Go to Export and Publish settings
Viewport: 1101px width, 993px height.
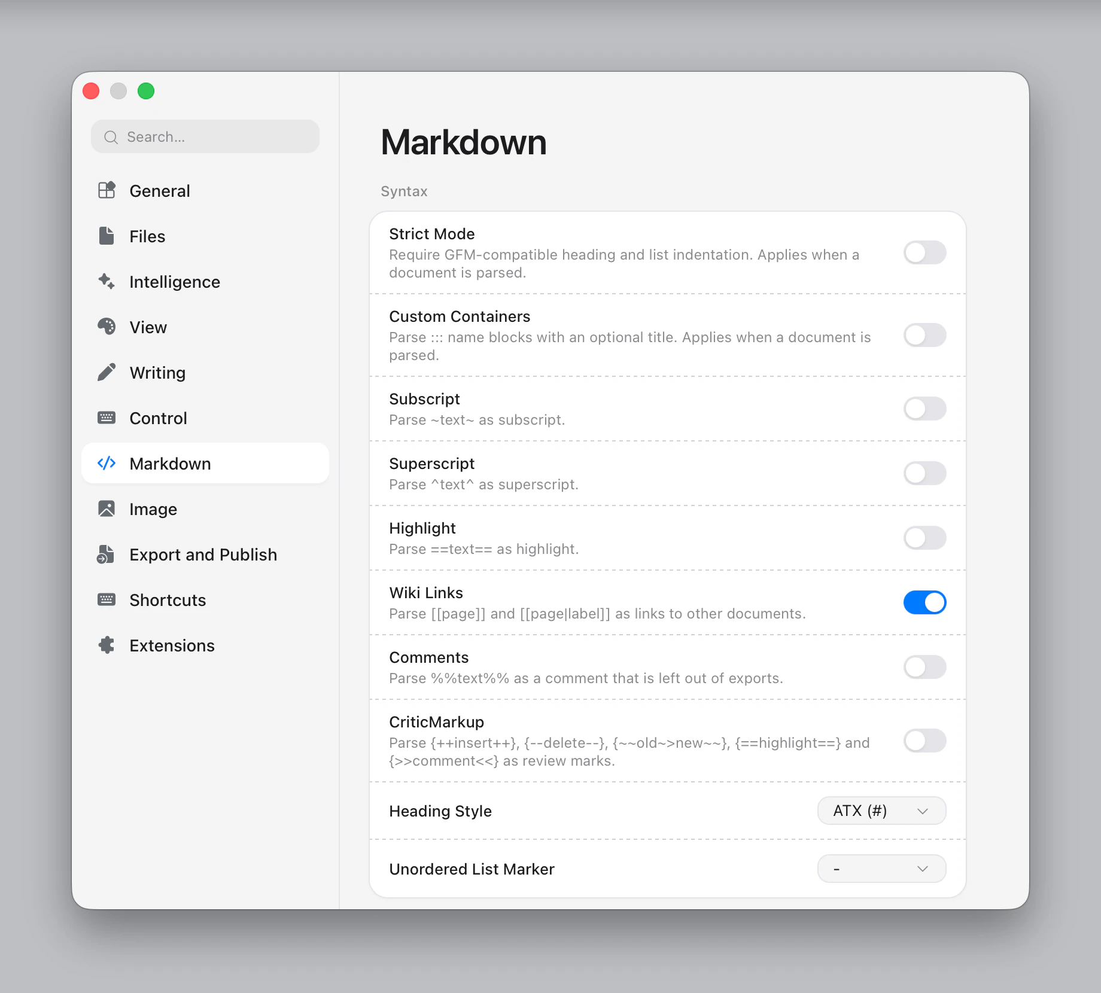pyautogui.click(x=205, y=554)
